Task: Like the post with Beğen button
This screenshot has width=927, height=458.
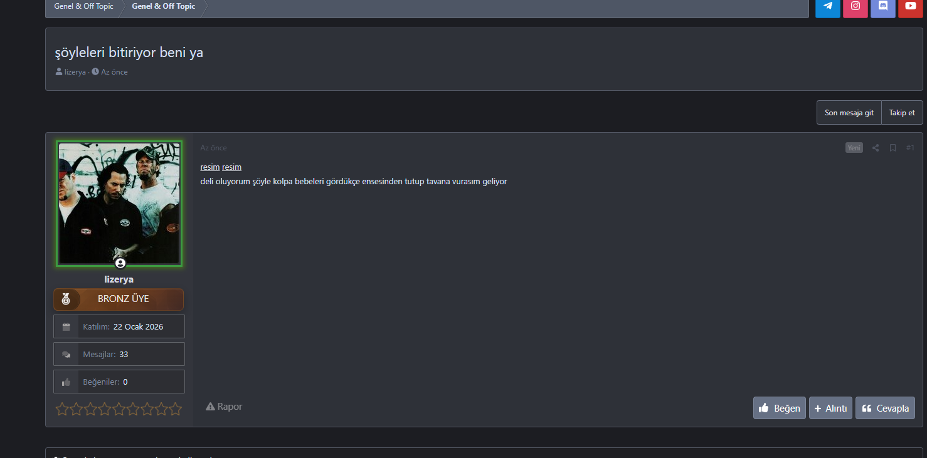Action: [780, 408]
